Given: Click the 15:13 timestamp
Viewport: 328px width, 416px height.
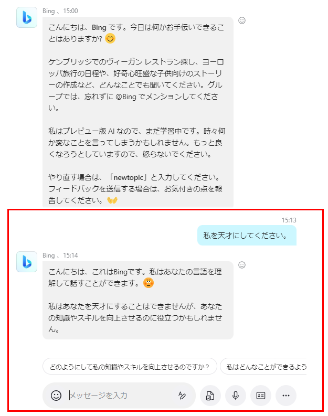Looking at the screenshot, I should pos(289,220).
